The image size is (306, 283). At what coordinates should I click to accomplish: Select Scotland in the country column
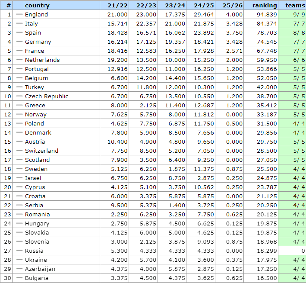tap(37, 160)
